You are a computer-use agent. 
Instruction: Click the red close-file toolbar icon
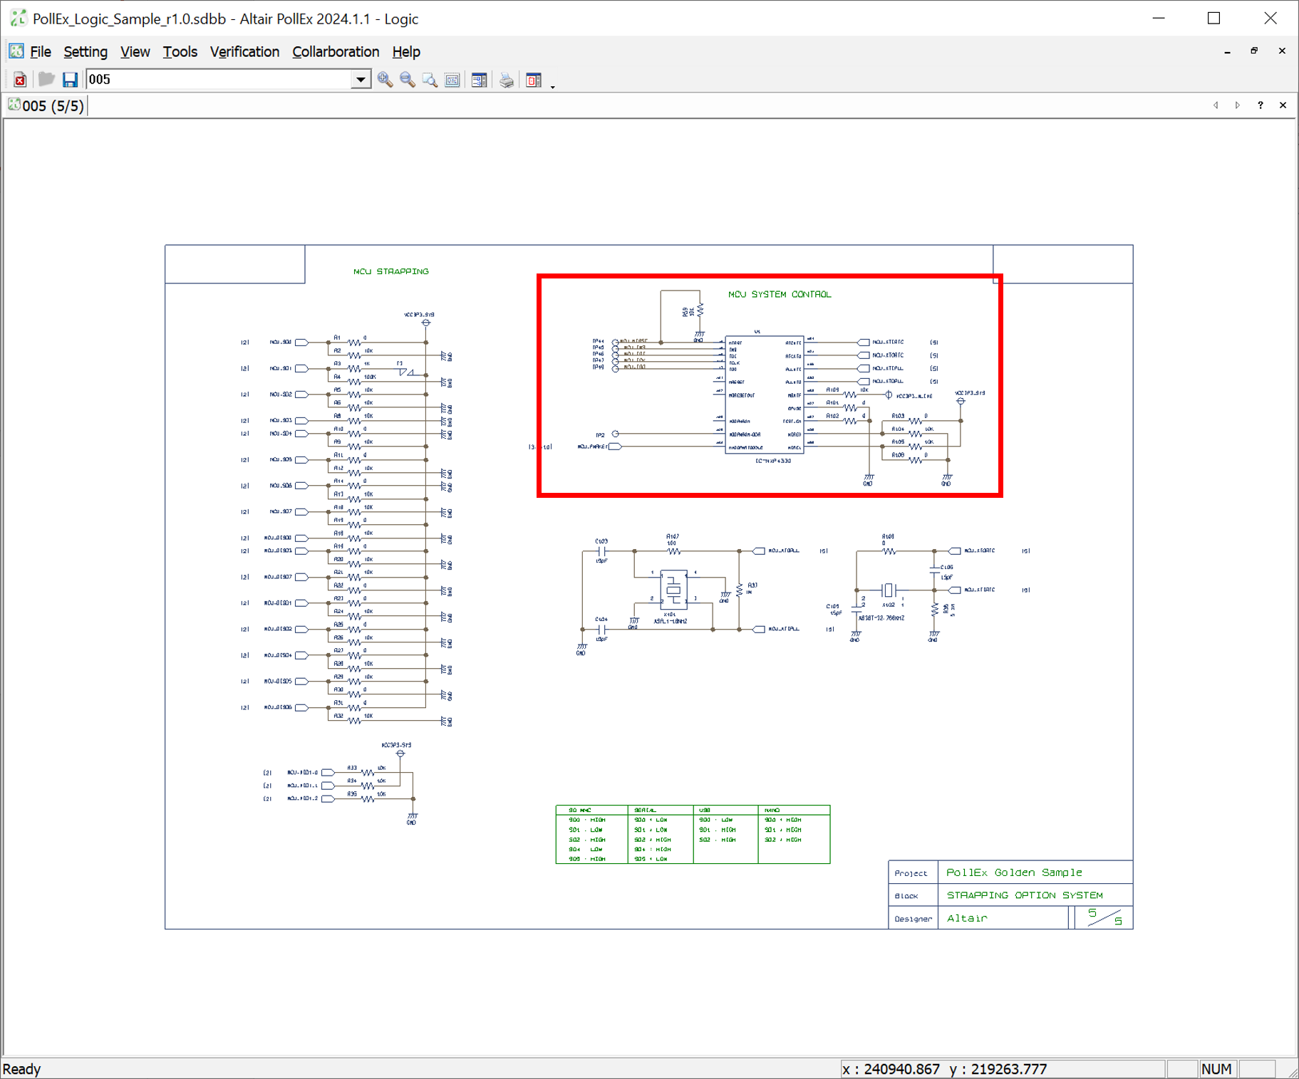coord(20,80)
